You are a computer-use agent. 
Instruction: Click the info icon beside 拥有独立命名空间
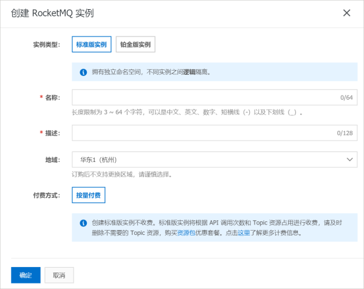(83, 72)
